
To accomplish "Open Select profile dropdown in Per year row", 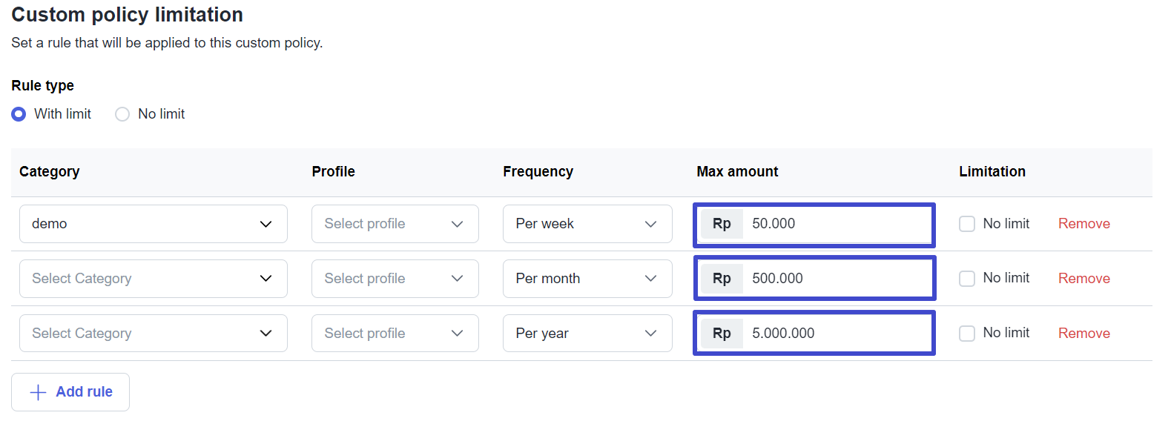I will tap(395, 334).
